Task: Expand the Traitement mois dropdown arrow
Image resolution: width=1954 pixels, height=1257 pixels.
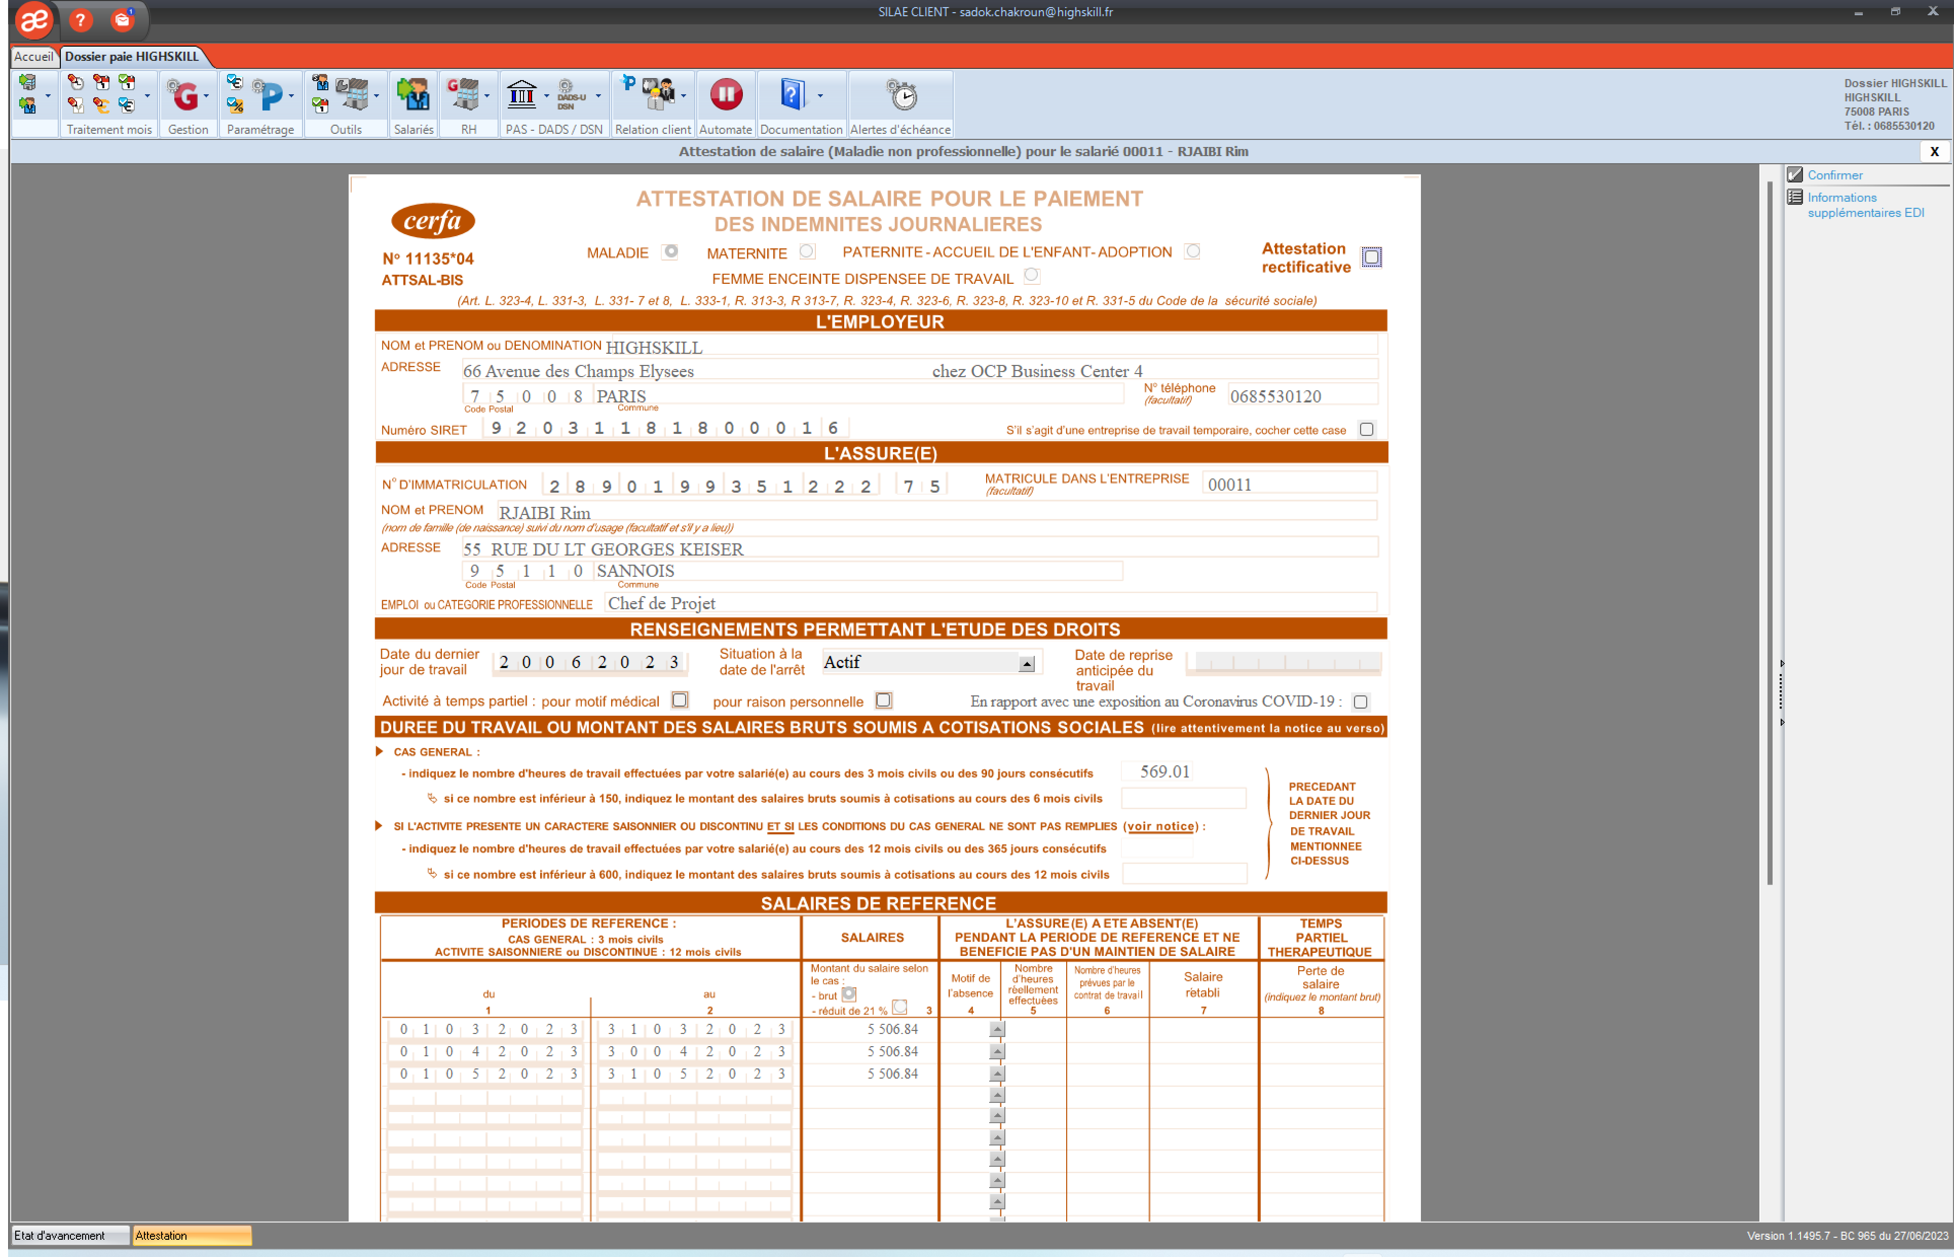Action: tap(147, 96)
